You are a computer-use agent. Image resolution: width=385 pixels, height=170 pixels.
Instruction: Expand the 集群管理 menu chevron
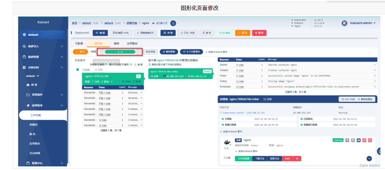(62, 57)
